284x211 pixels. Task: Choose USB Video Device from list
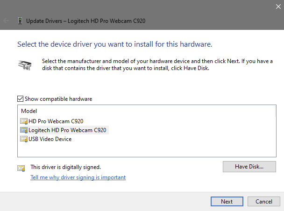50,139
